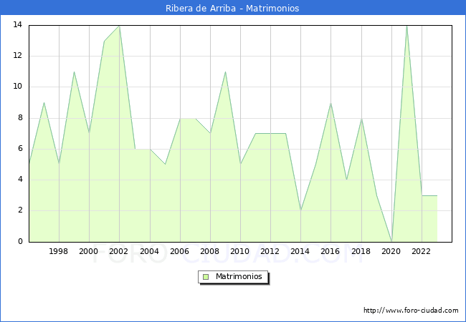This screenshot has width=466, height=322.
Task: Select the 2018 x-axis label
Action: coord(361,251)
